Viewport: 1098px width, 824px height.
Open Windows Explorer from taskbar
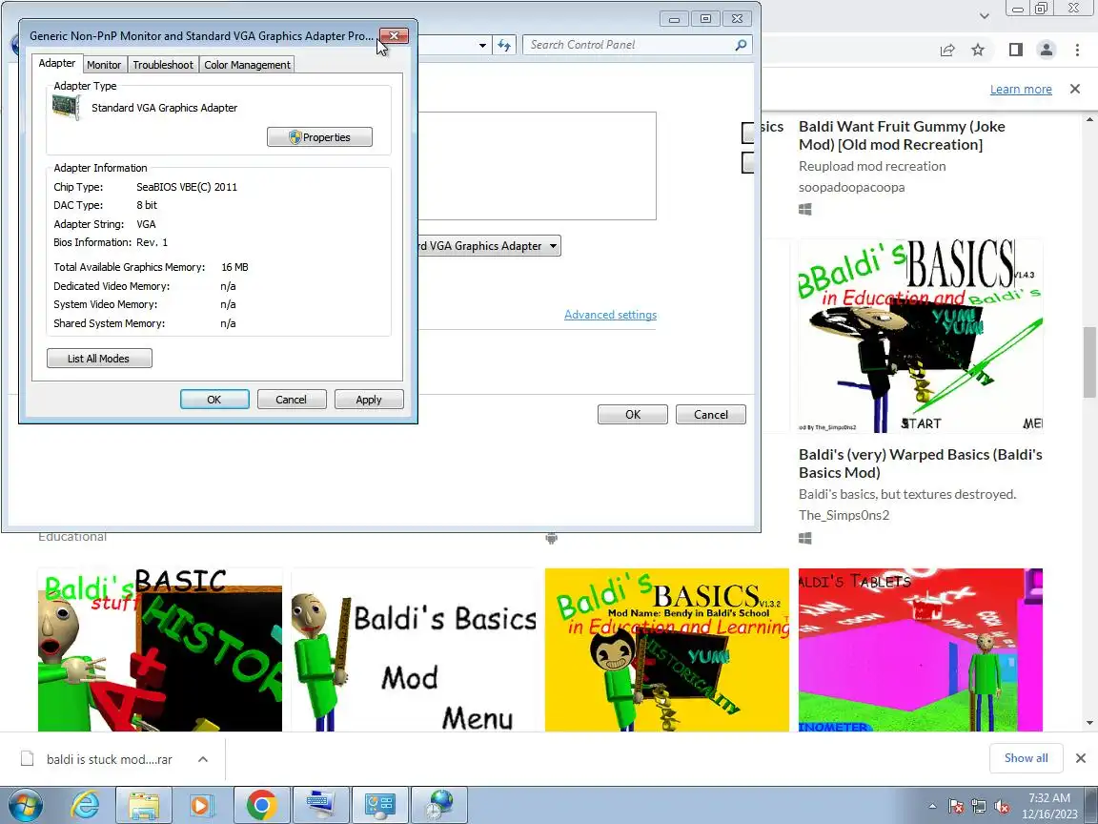point(144,805)
